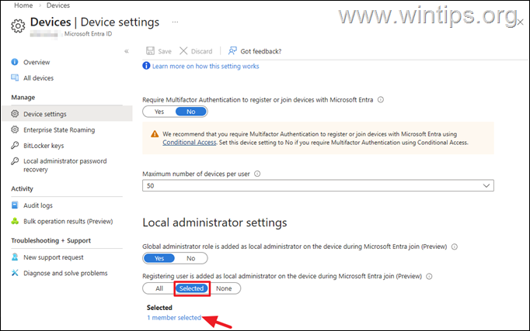
Task: Open BitLocker keys page
Action: (x=44, y=146)
